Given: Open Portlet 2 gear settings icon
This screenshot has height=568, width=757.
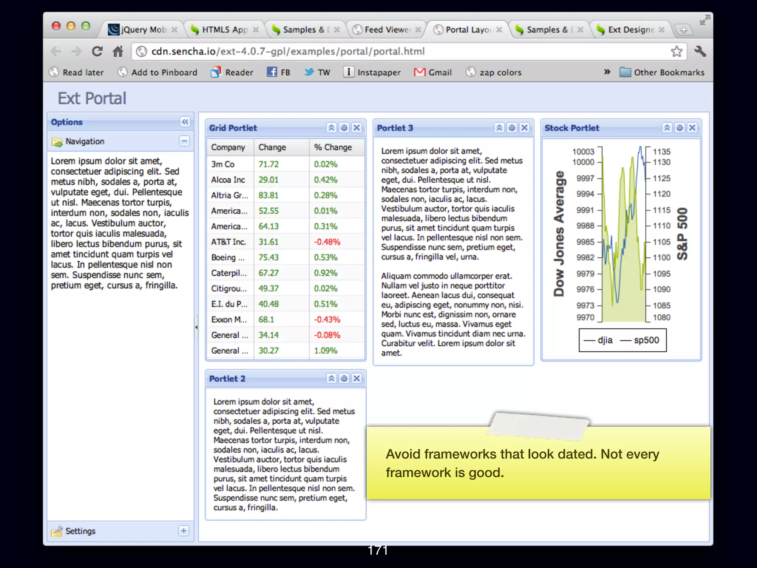Looking at the screenshot, I should pos(344,378).
